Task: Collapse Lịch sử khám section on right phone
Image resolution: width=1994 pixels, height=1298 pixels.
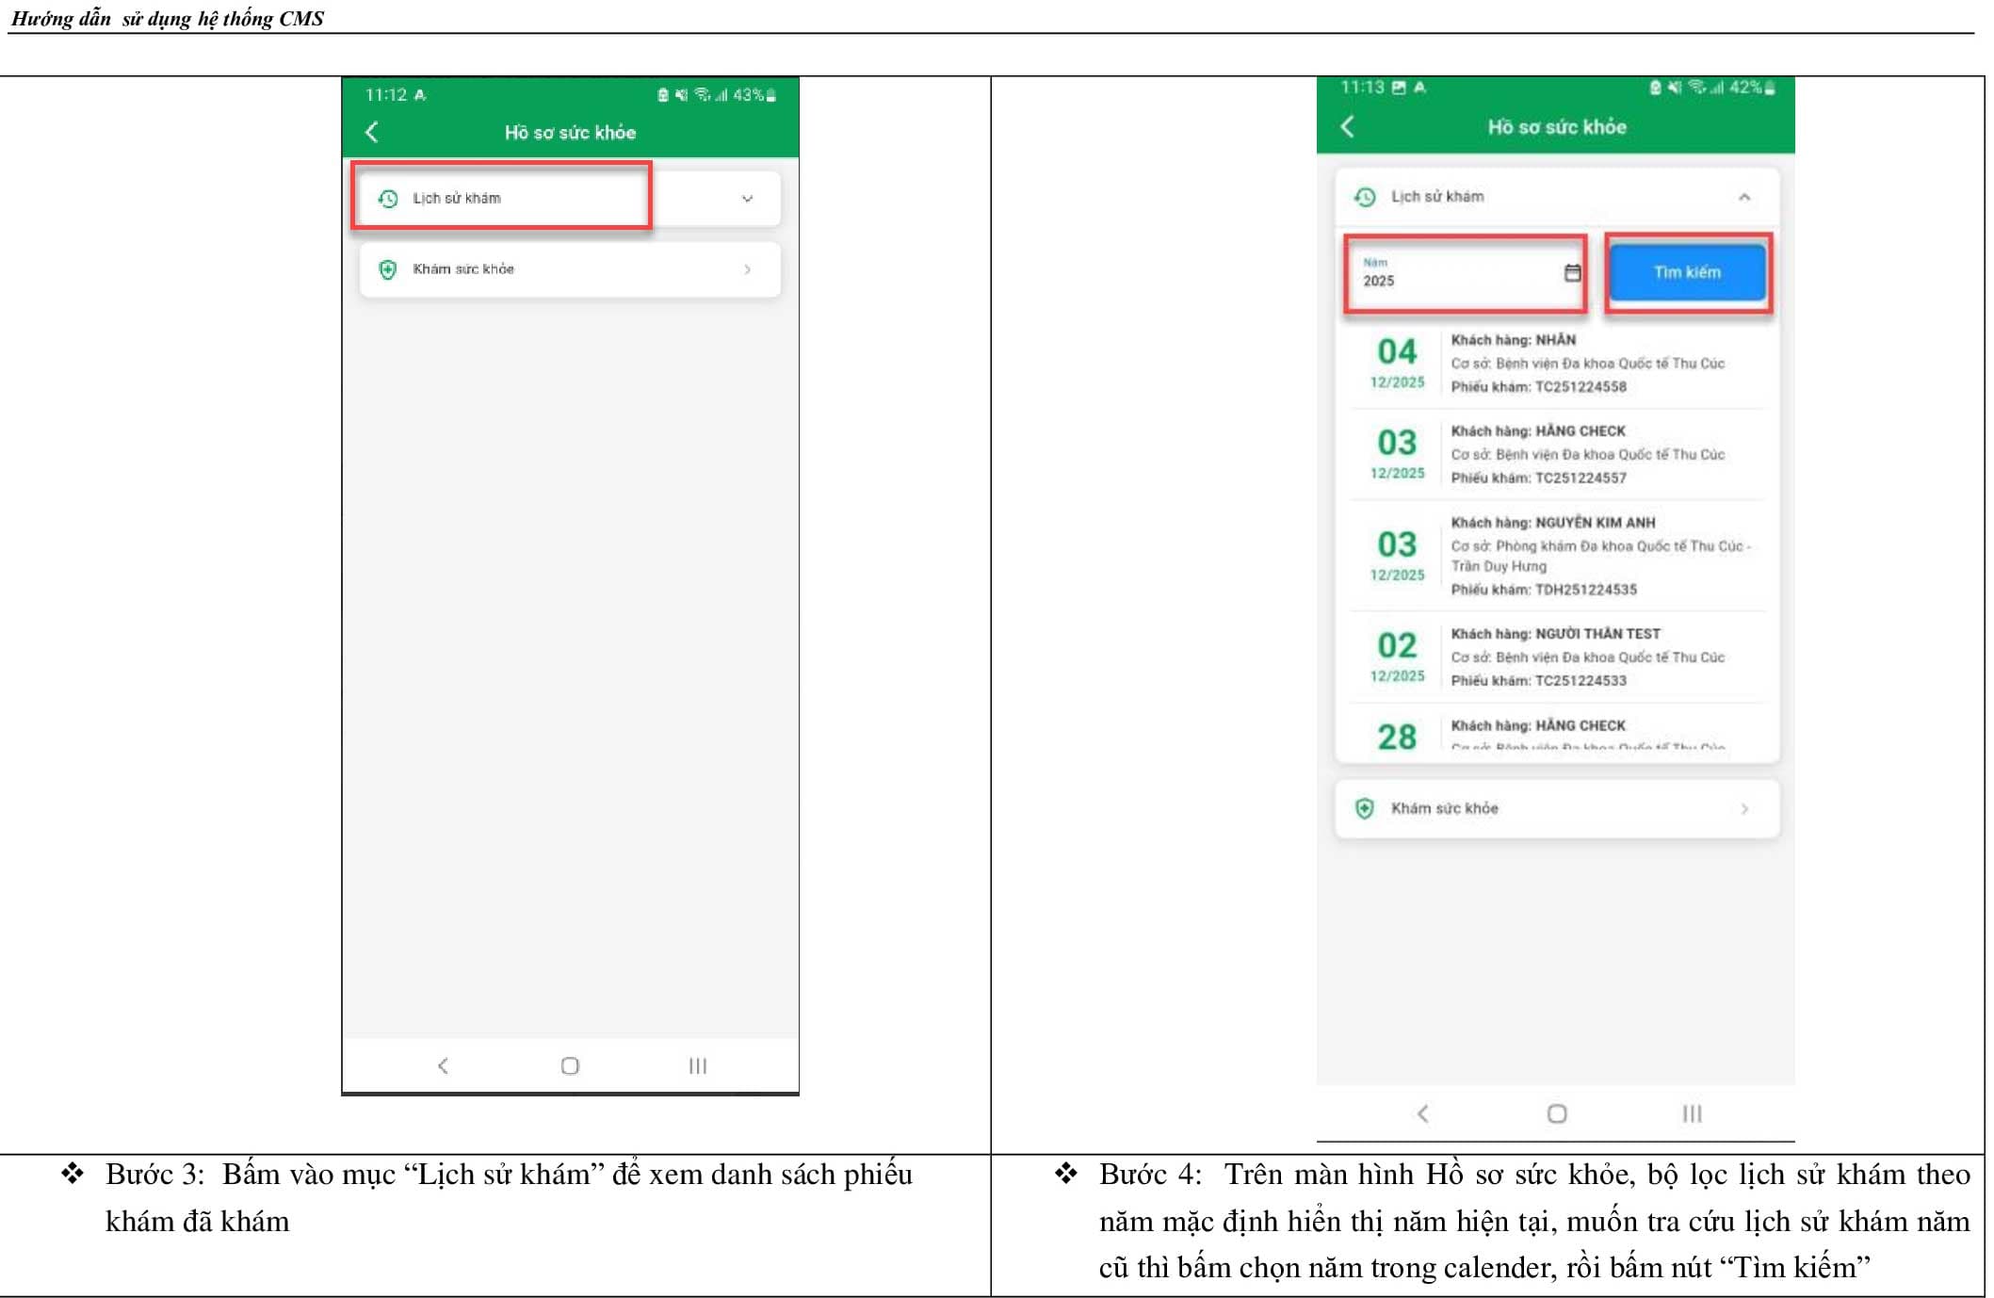Action: [1743, 197]
